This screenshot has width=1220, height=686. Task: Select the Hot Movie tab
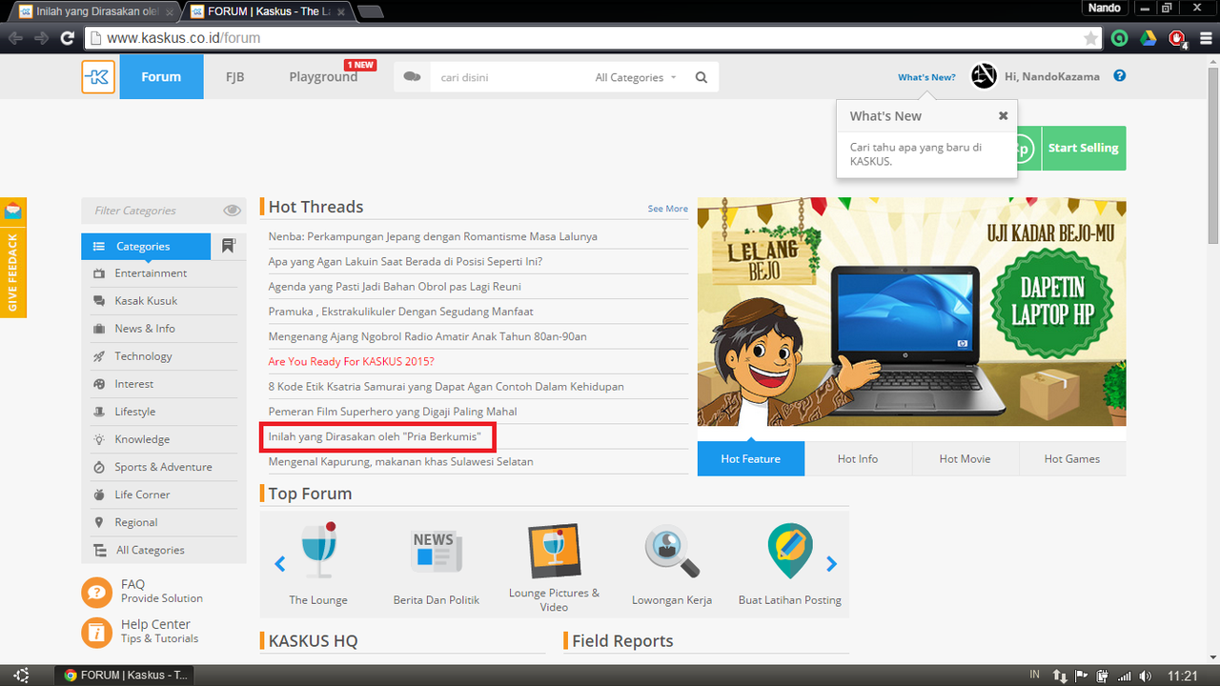pyautogui.click(x=965, y=459)
